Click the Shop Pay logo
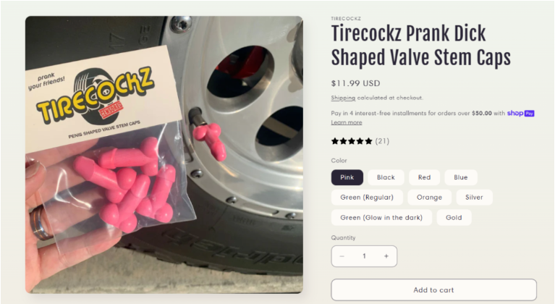The image size is (555, 304). point(521,113)
